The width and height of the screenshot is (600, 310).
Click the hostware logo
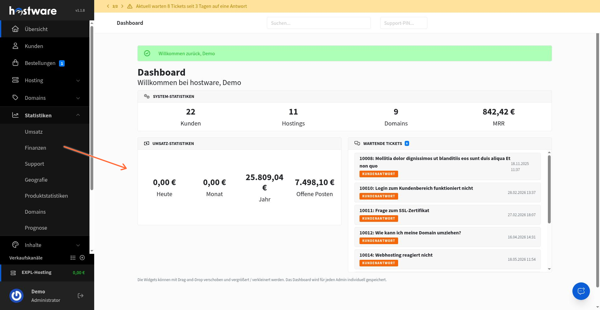click(x=33, y=11)
